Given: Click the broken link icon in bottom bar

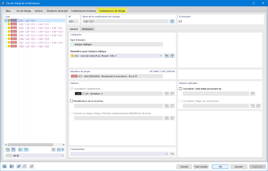Looking at the screenshot, I should coord(25,166).
